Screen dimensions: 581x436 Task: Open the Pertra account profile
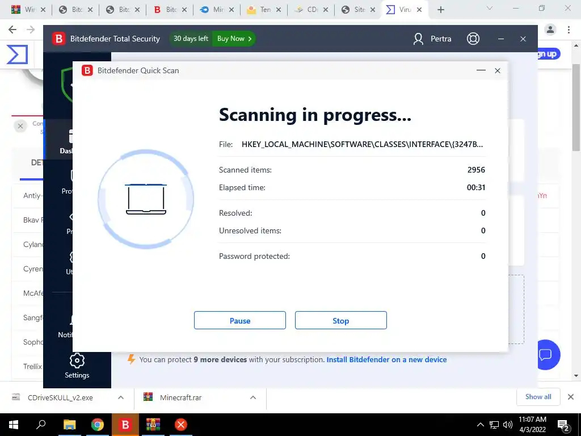(x=432, y=39)
